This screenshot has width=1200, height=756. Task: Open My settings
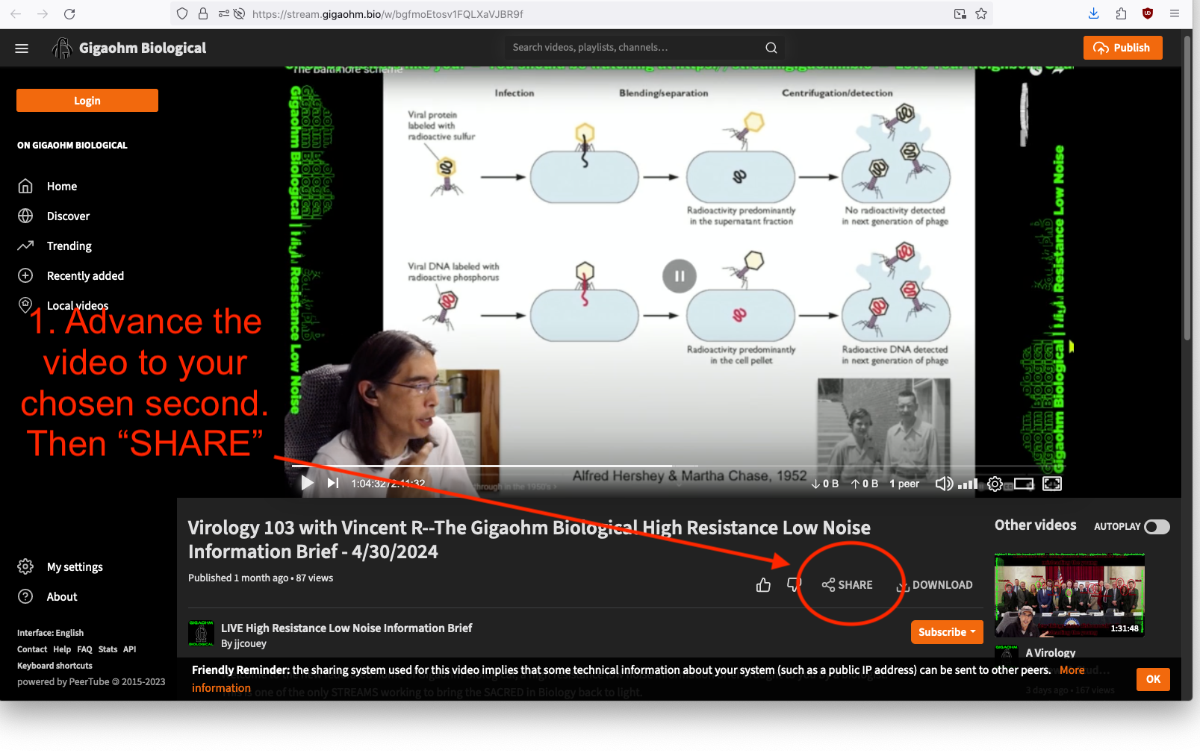point(75,567)
